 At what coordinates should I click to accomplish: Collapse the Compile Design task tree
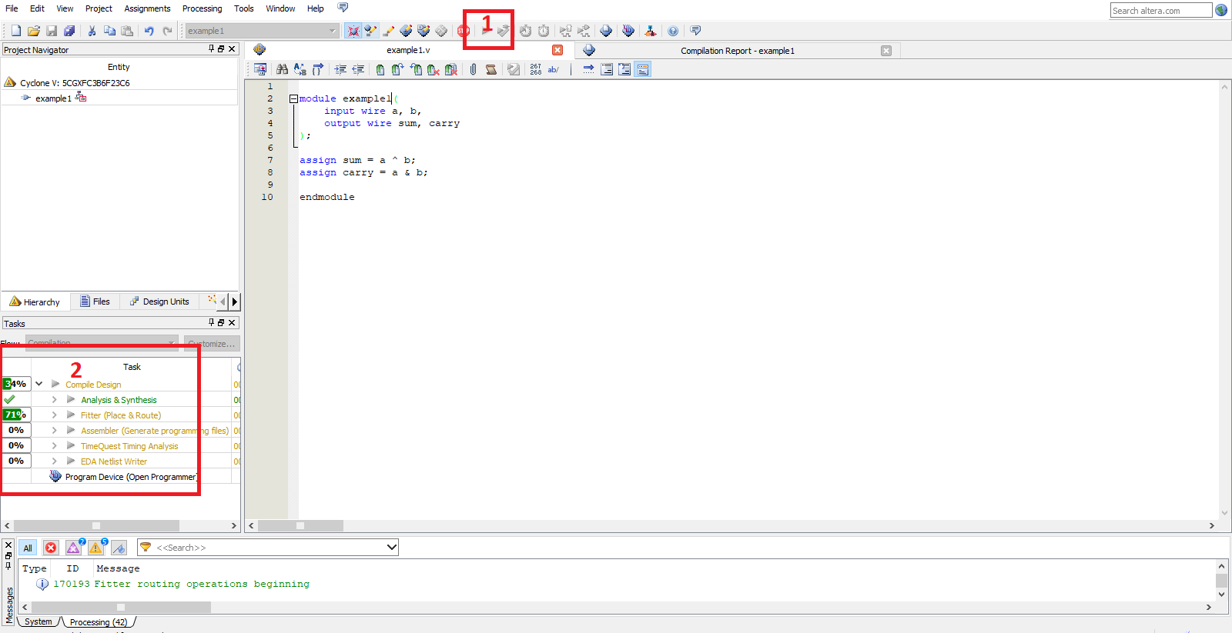click(38, 384)
